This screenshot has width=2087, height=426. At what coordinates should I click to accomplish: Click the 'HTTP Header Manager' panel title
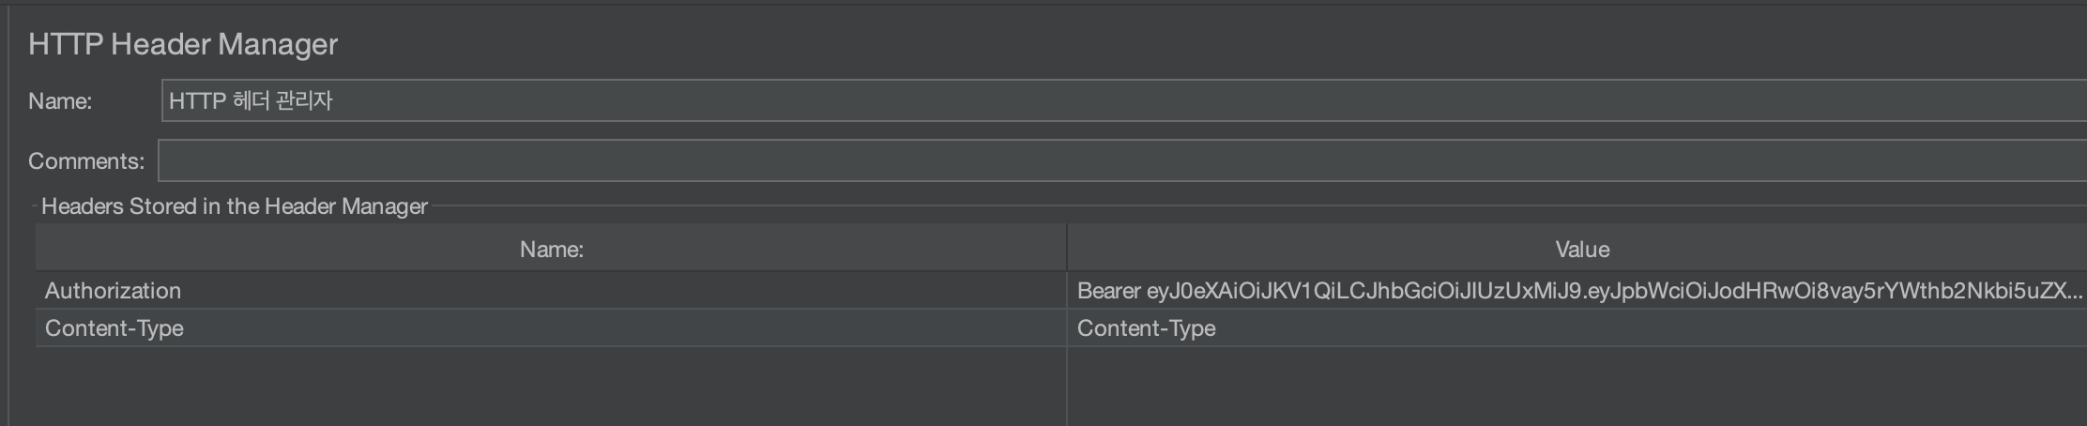pos(183,44)
